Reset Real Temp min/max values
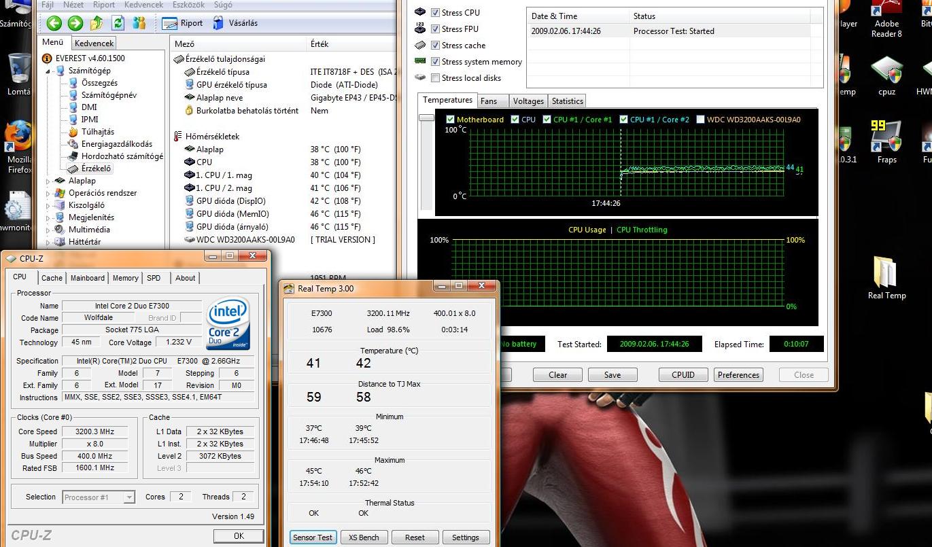Image resolution: width=932 pixels, height=547 pixels. (x=415, y=537)
